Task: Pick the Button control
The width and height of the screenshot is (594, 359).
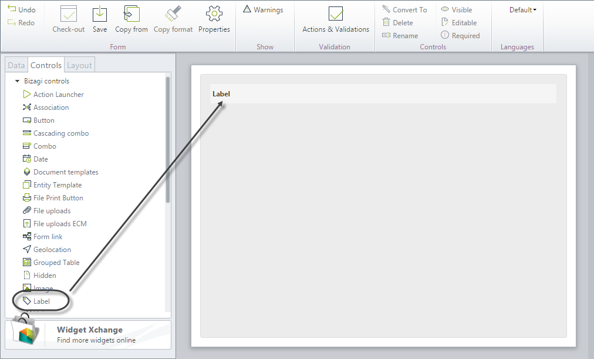Action: coord(39,120)
